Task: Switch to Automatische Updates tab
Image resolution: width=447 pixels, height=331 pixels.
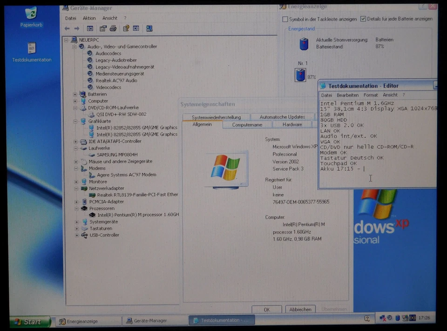Action: [x=282, y=117]
